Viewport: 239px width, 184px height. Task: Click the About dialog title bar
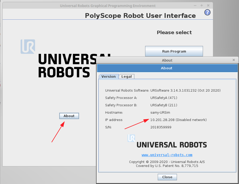(x=167, y=60)
